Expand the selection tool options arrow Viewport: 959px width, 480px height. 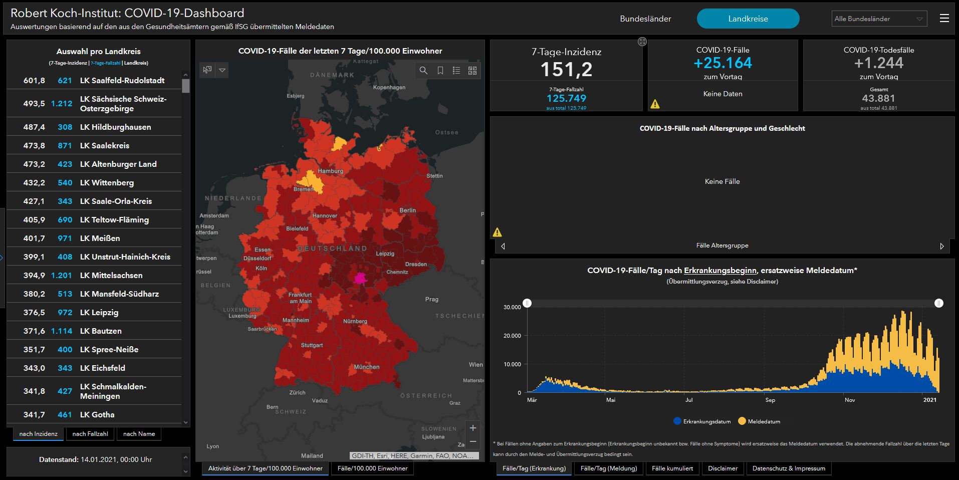[222, 70]
